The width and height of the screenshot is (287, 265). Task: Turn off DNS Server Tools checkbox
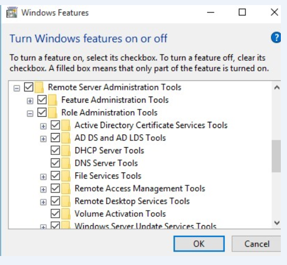coord(55,163)
